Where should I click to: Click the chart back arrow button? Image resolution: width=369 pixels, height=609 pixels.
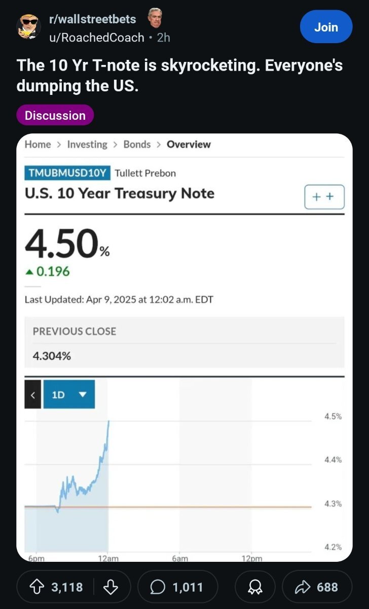(32, 394)
